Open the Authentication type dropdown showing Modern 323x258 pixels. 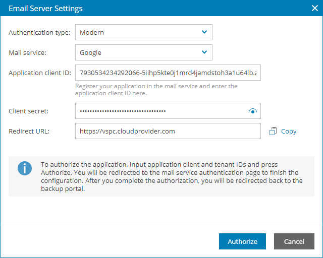click(x=143, y=32)
